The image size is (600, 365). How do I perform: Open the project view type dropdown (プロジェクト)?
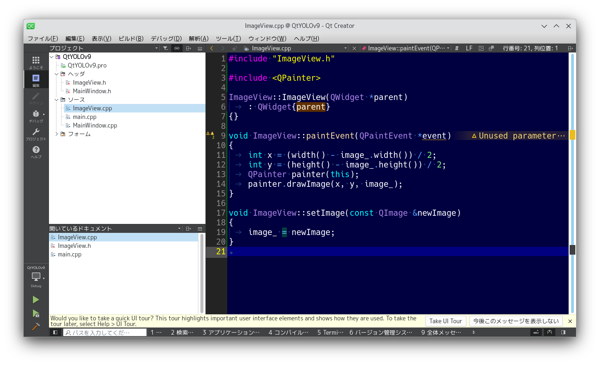click(x=104, y=48)
